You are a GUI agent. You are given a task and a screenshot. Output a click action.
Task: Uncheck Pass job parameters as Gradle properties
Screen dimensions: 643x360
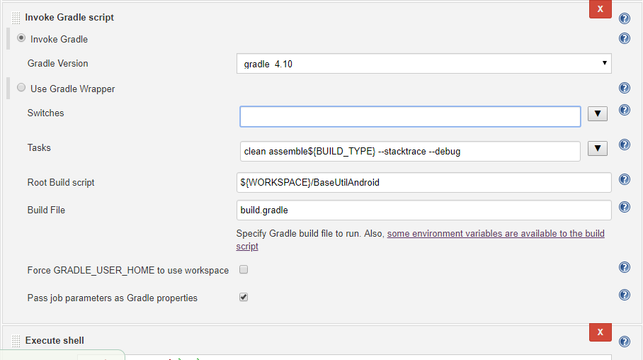tap(244, 298)
